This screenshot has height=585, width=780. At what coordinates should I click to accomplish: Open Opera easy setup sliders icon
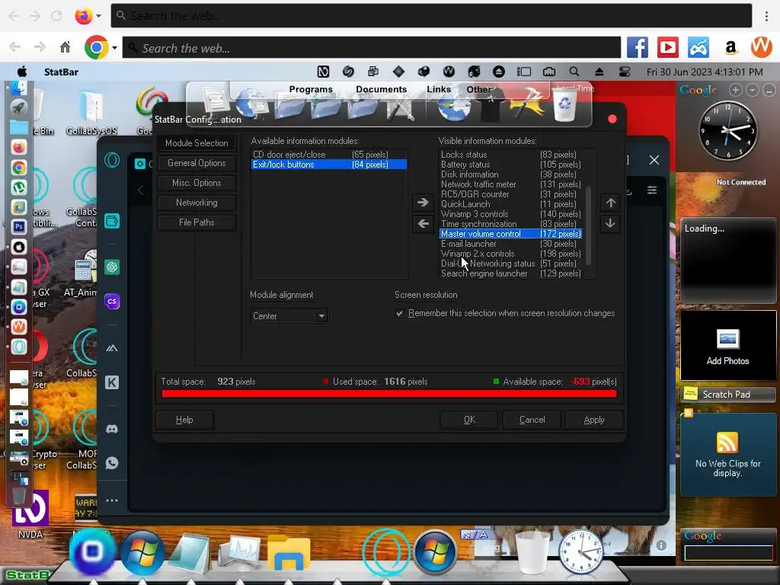[652, 190]
